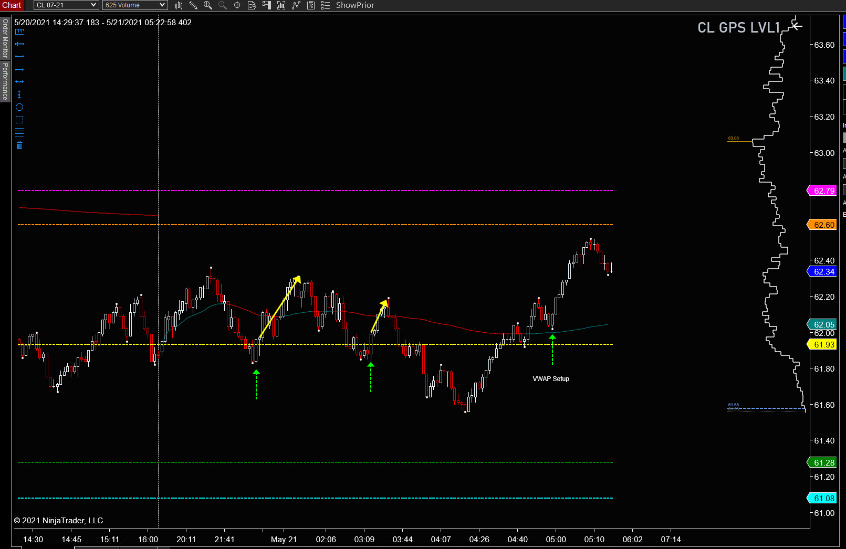This screenshot has height=549, width=846.
Task: Open the Order Monitor side tab
Action: [x=5, y=38]
